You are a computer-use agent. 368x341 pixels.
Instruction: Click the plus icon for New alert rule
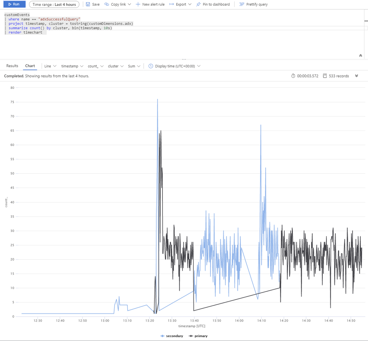[x=138, y=4]
